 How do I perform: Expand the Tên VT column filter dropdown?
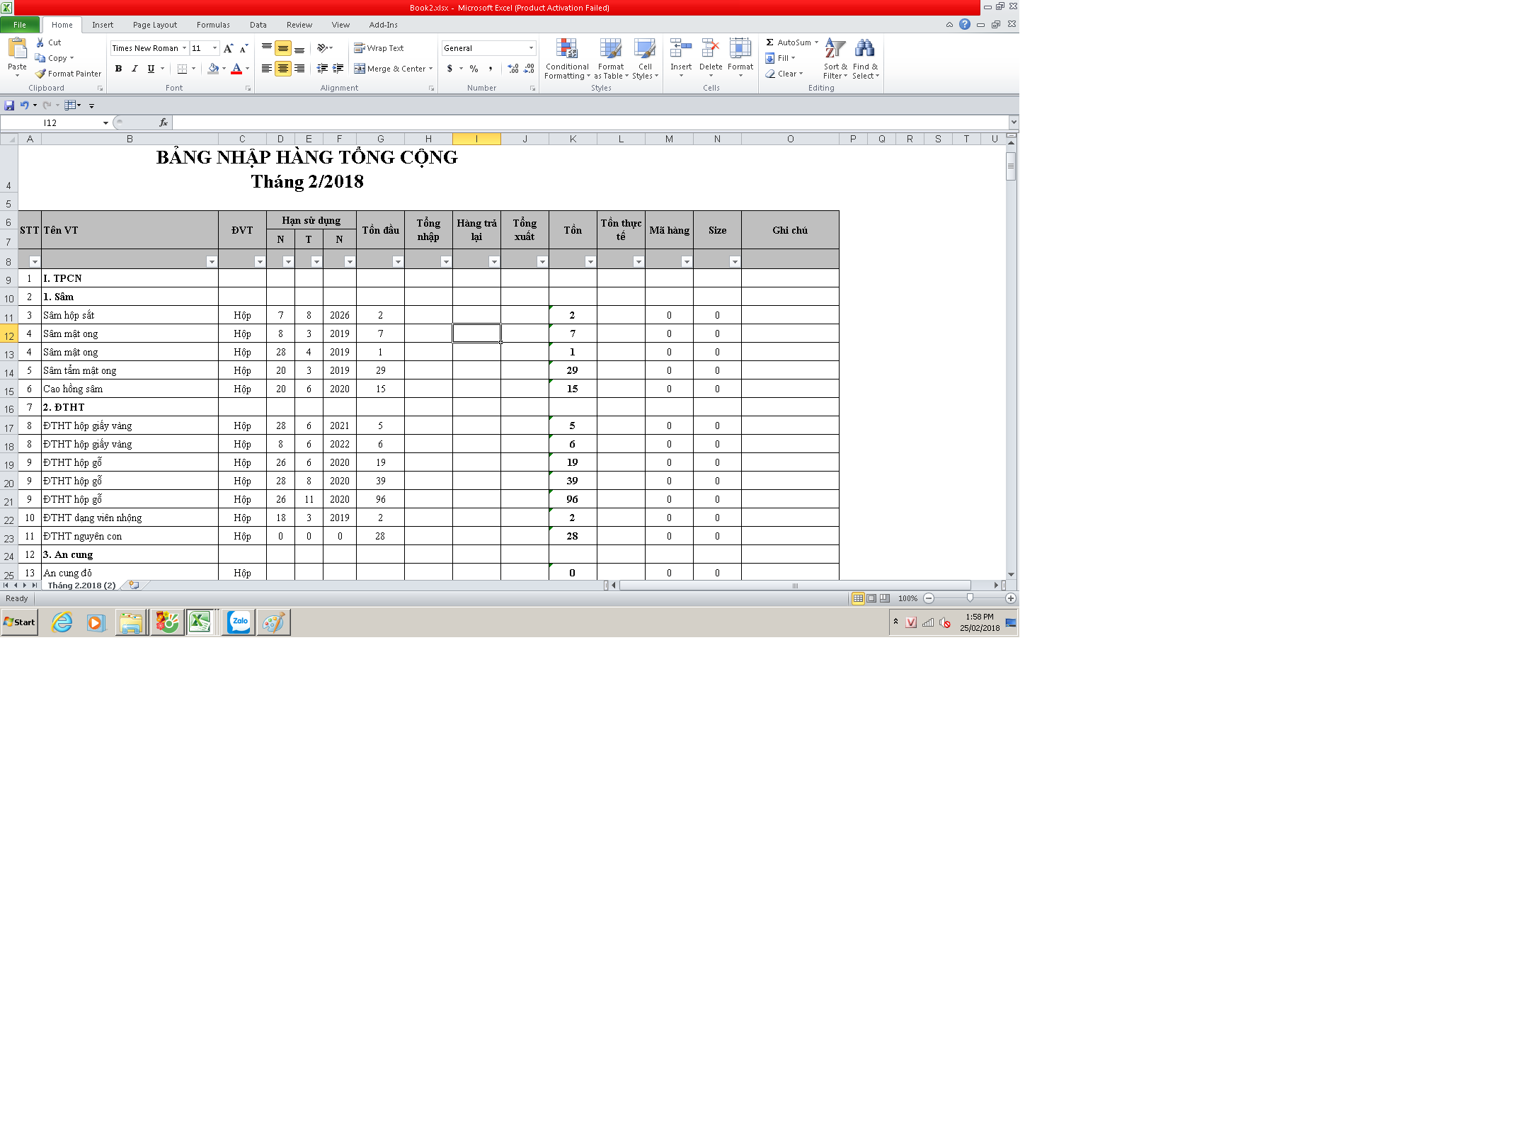[x=211, y=262]
